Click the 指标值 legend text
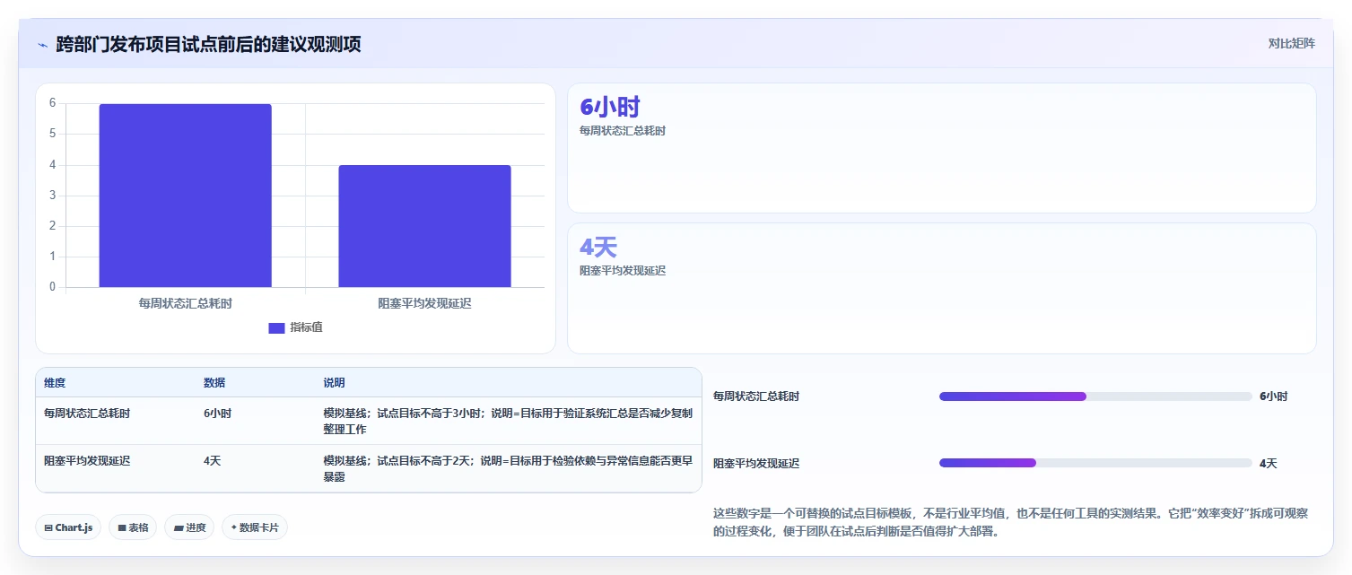Screen dimensions: 1352x575 (x=306, y=327)
